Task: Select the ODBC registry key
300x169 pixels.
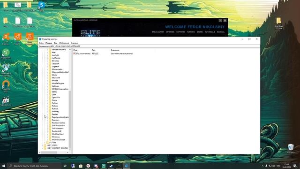Action: [54, 92]
